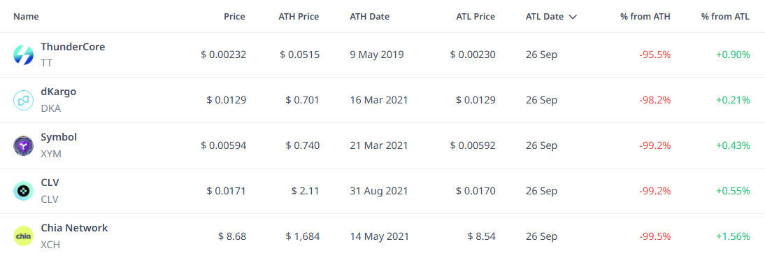Open the dKargo coin name link
765x258 pixels.
point(59,92)
